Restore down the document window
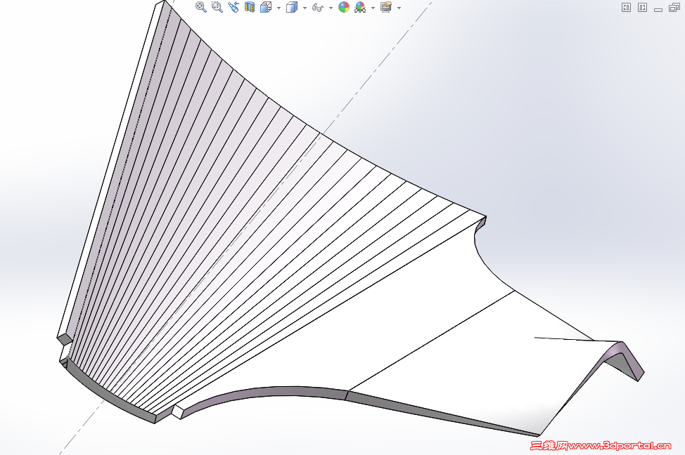Screen dimensions: 685x455 (674, 7)
